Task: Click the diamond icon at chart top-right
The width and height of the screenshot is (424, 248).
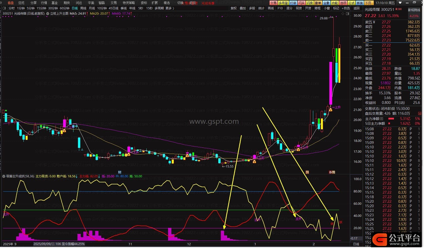Action: point(343,14)
